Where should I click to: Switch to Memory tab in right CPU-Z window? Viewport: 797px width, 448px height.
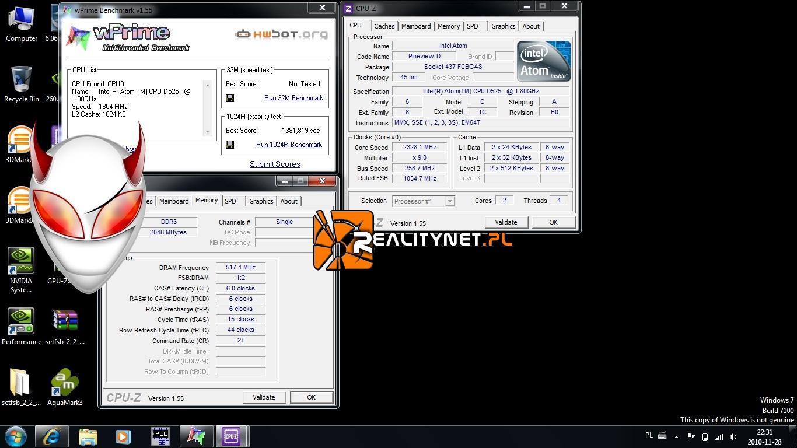[449, 26]
